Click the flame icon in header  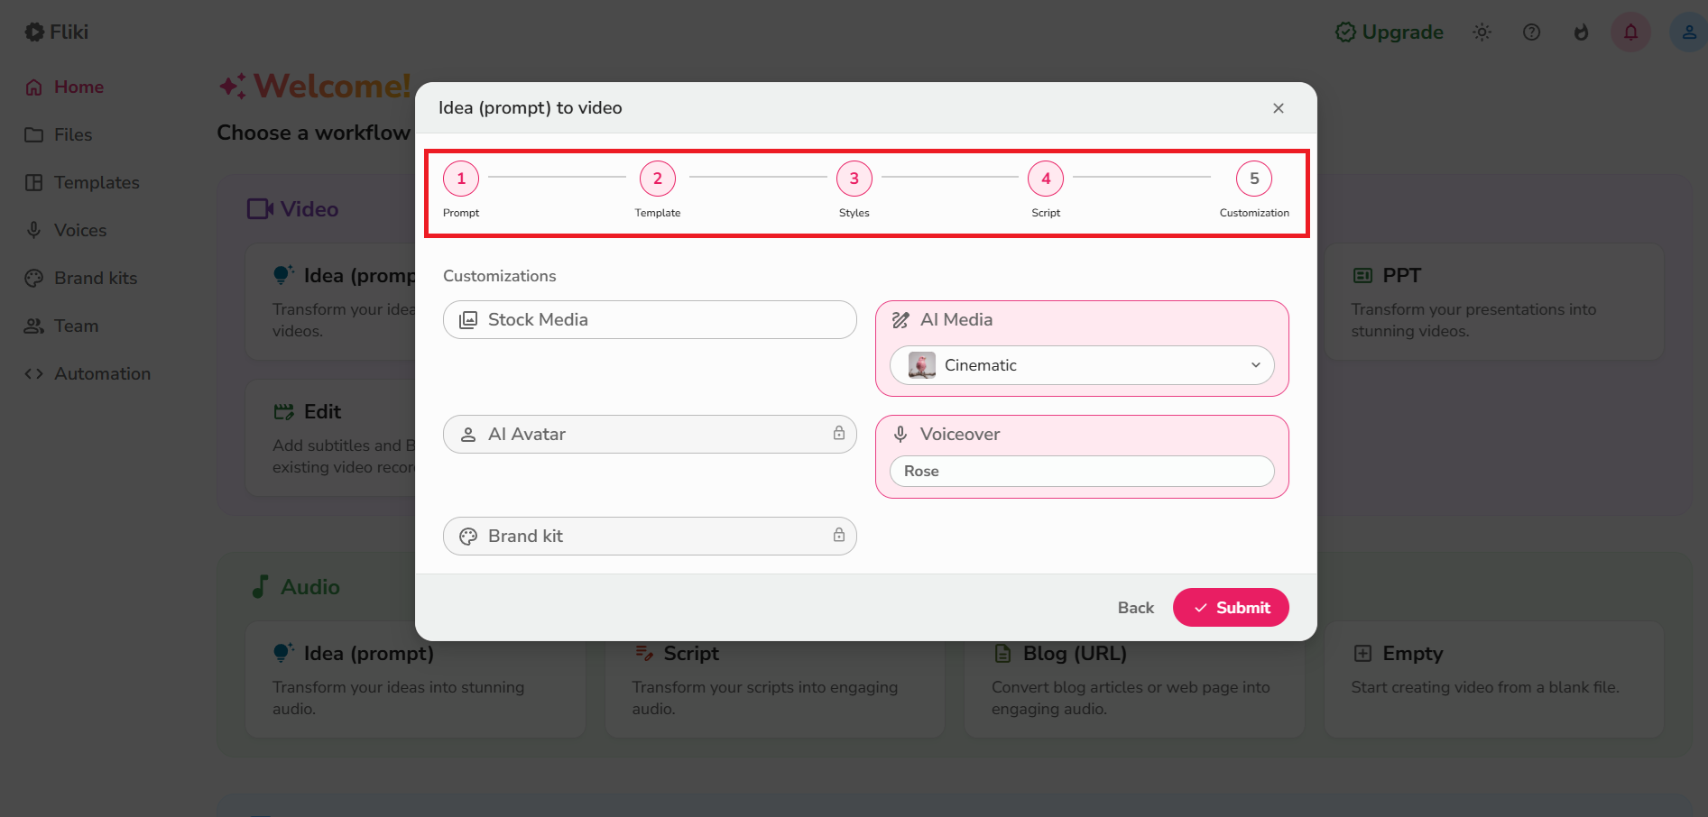[x=1581, y=32]
